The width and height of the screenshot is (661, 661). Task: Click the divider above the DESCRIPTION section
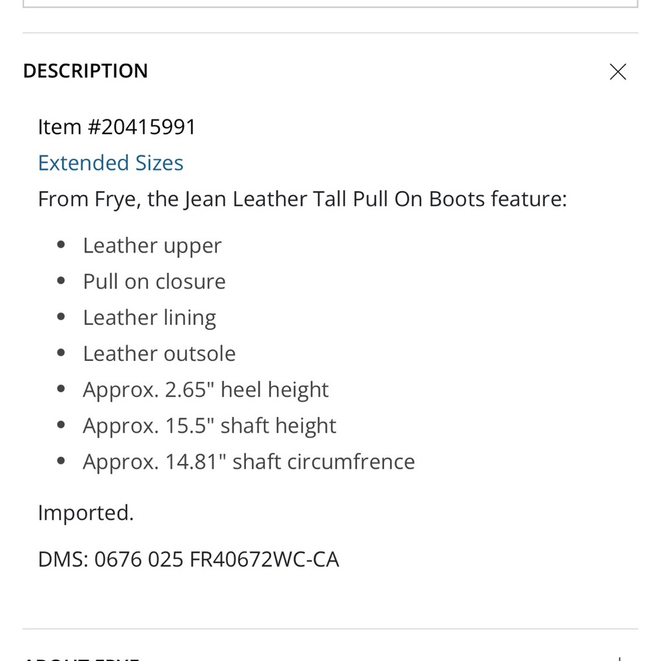point(330,29)
